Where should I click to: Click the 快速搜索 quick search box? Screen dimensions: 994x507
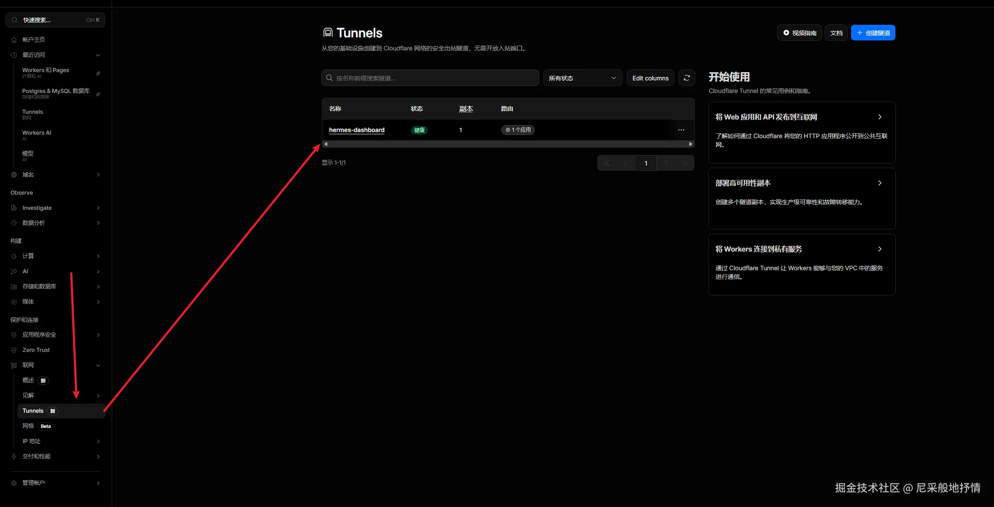[x=56, y=20]
